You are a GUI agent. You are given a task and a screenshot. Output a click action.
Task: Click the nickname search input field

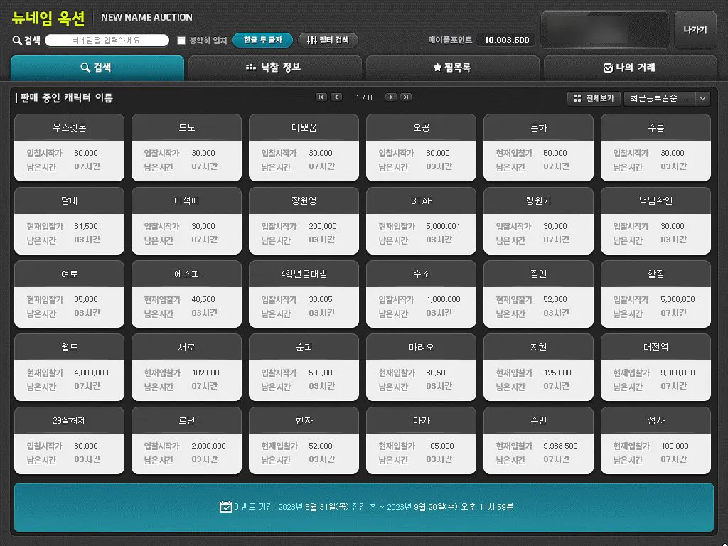[107, 41]
